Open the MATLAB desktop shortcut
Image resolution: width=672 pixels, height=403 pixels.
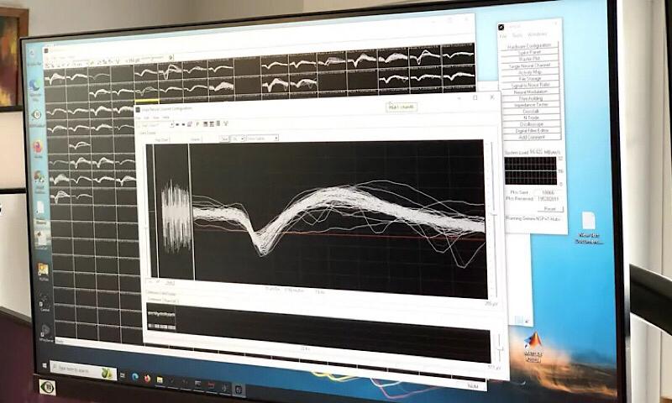tap(533, 344)
